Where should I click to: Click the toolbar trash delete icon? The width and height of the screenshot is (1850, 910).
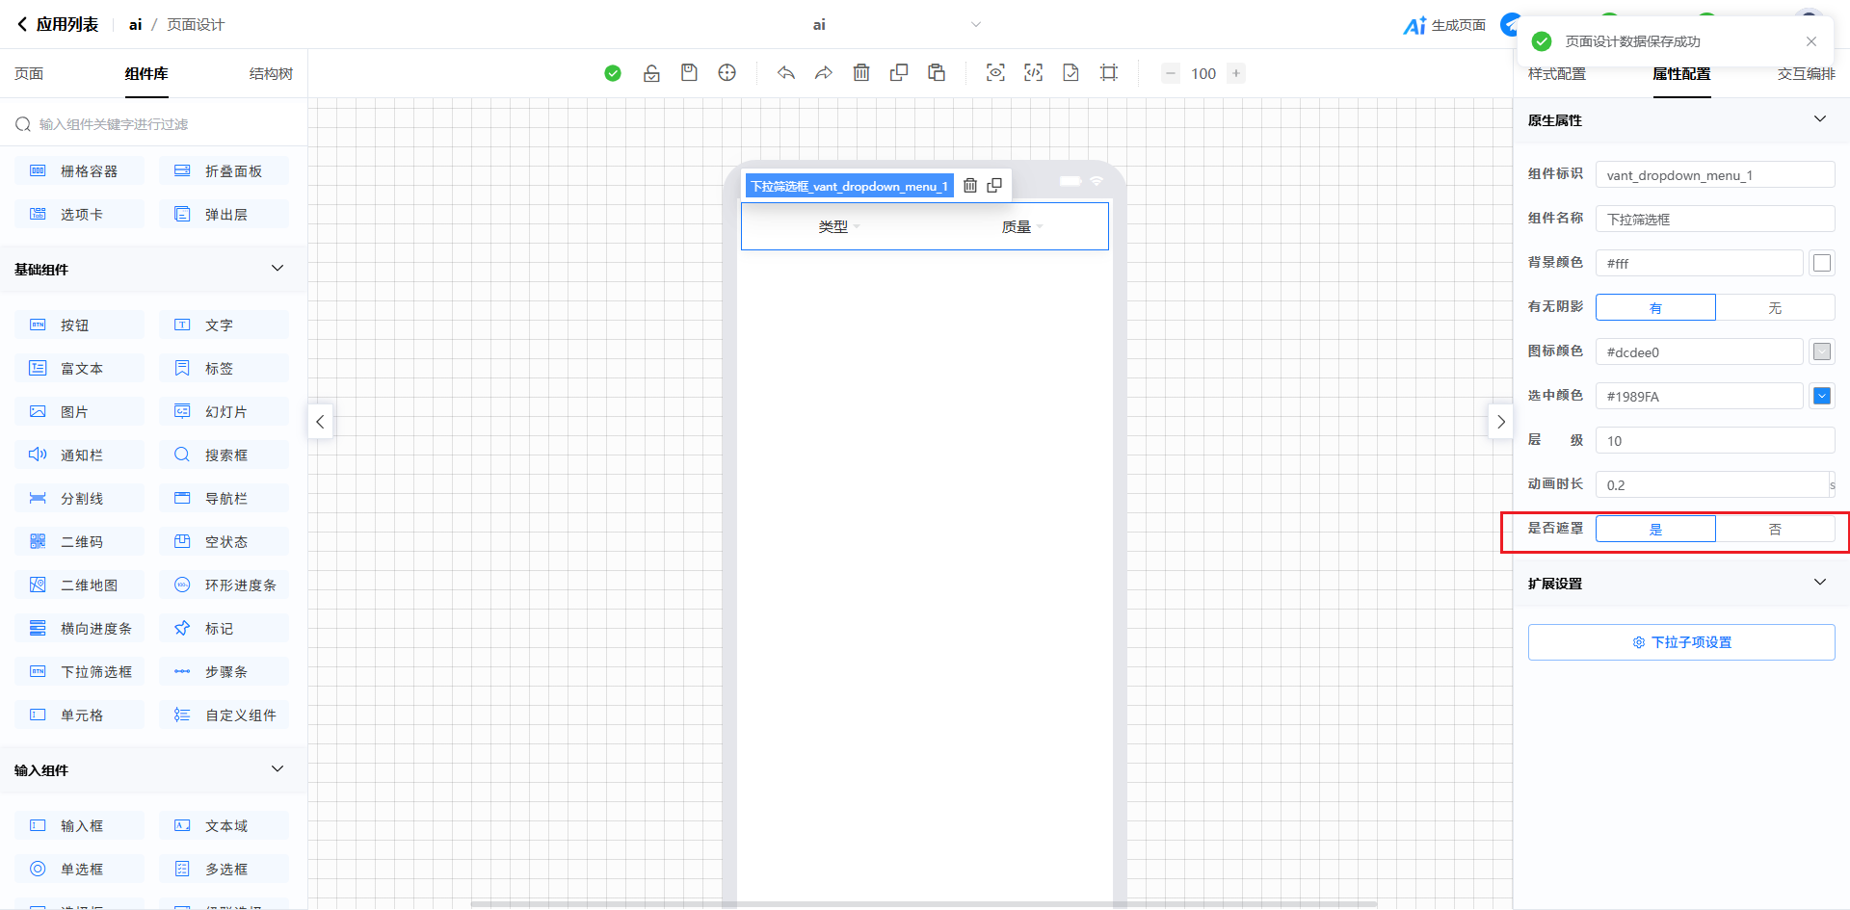(861, 73)
